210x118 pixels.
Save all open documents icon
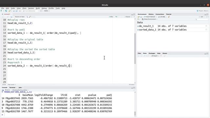[17, 11]
